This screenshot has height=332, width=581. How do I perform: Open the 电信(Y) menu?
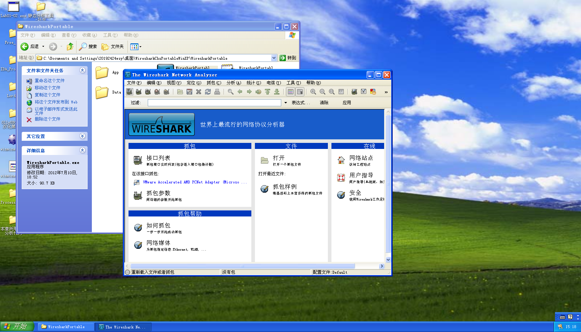point(274,83)
